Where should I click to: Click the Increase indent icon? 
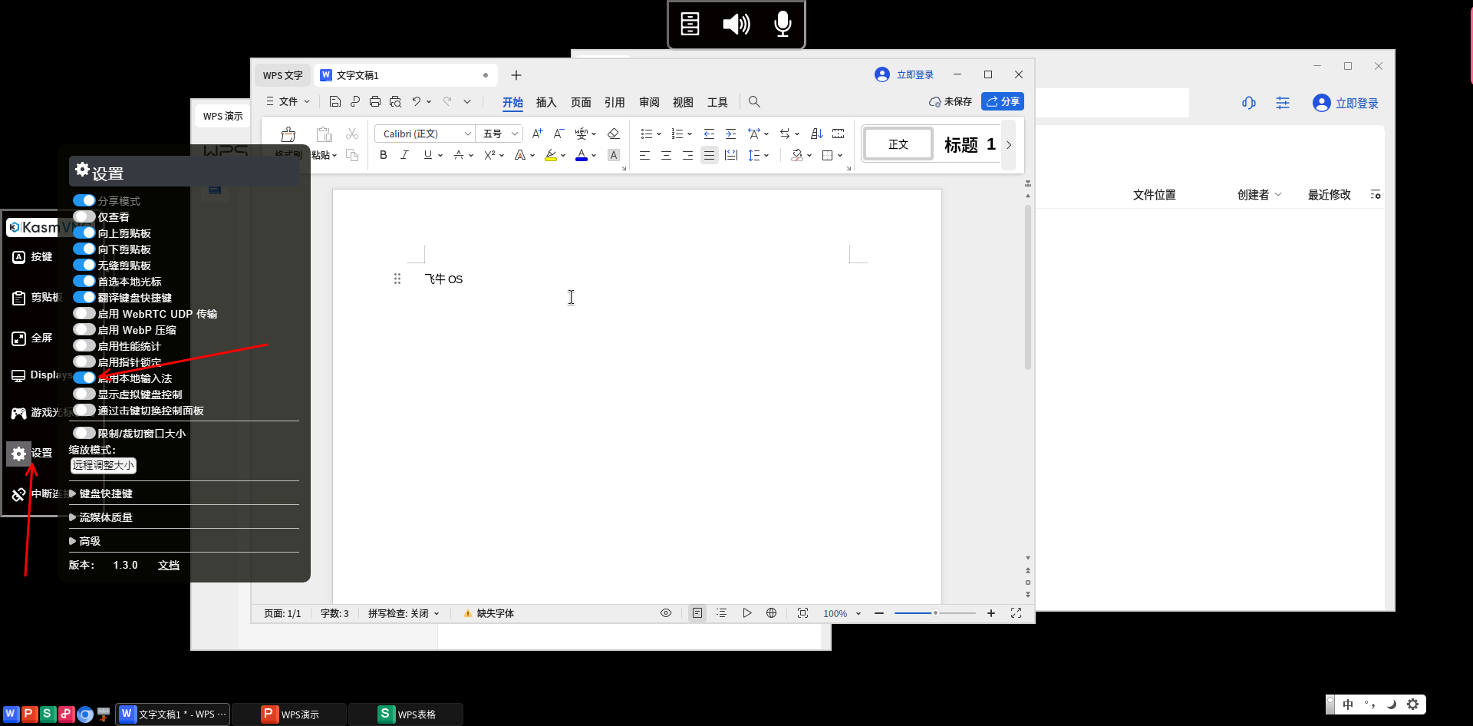730,134
